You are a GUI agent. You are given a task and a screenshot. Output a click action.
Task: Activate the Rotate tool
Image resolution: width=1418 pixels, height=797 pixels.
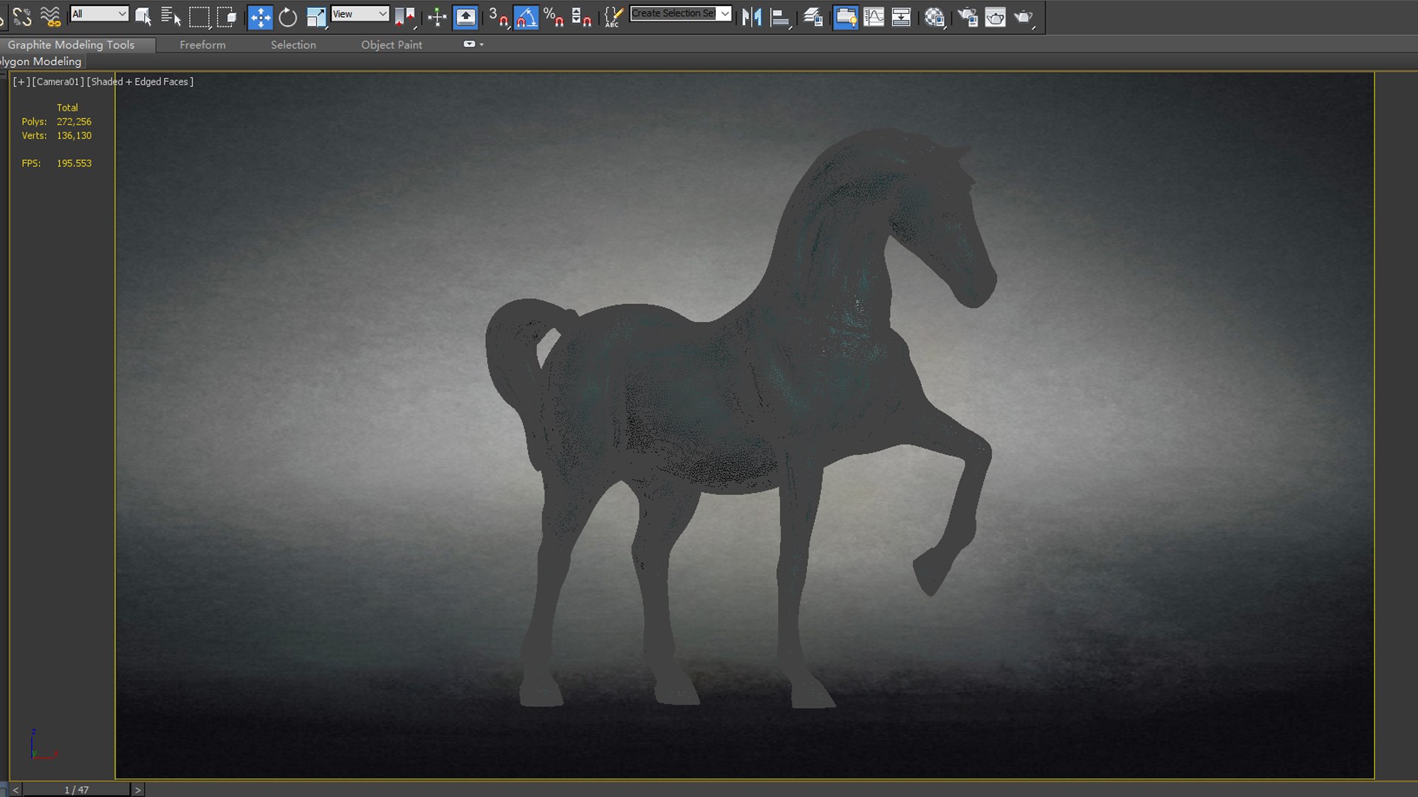pyautogui.click(x=288, y=17)
